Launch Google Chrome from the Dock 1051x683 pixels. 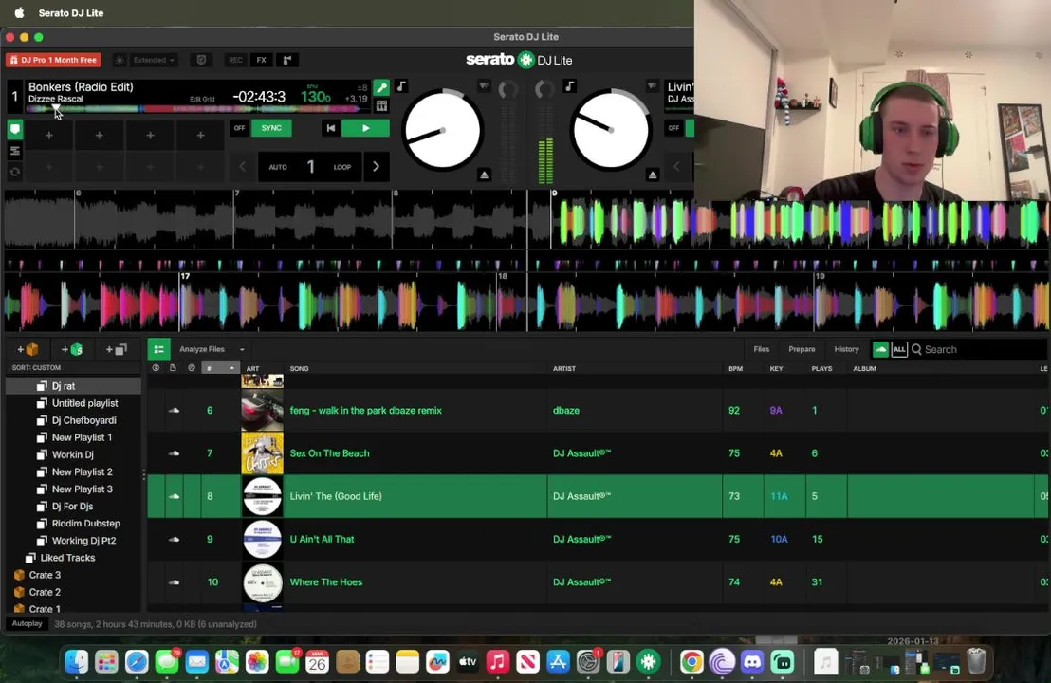click(x=691, y=661)
